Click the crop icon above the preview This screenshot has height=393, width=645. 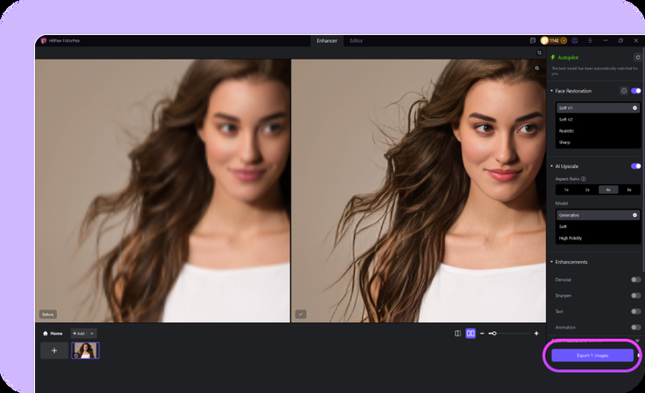pyautogui.click(x=539, y=52)
